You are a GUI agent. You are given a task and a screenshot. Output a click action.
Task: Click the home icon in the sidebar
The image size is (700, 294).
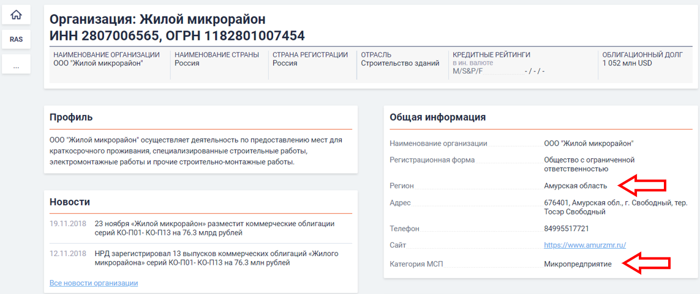tap(16, 15)
